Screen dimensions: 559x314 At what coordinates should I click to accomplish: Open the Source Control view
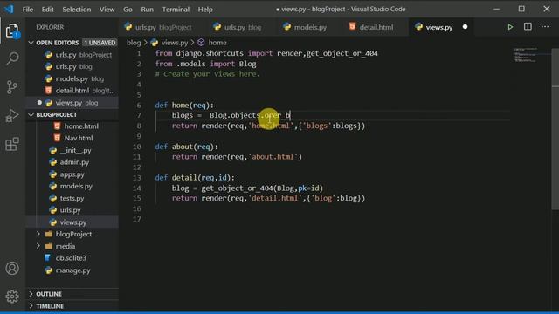point(12,87)
